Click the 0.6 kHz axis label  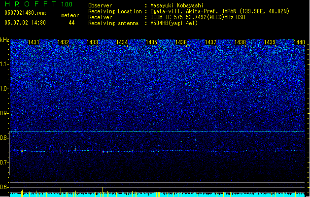pos(4,187)
